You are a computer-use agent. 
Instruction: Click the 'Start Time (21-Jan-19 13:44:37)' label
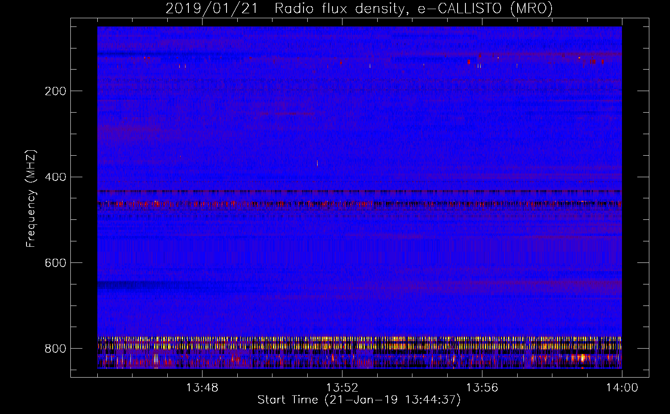(x=359, y=400)
